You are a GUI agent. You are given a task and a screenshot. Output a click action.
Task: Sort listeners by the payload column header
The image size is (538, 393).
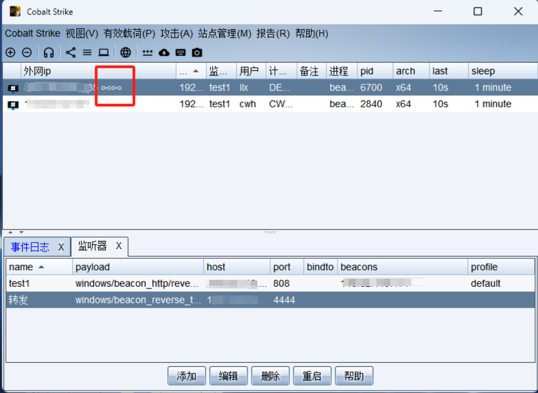coord(138,267)
